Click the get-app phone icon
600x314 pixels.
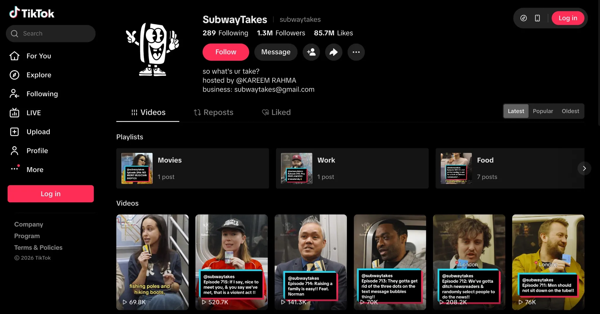pyautogui.click(x=537, y=18)
